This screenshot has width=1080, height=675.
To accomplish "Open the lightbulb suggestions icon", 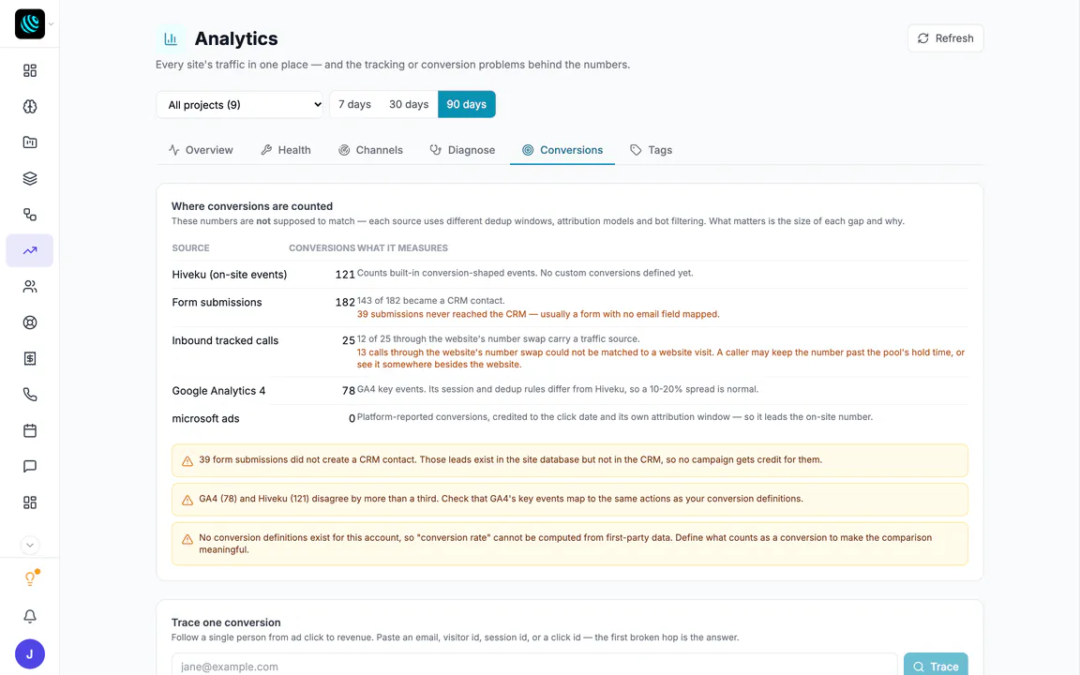I will [30, 577].
